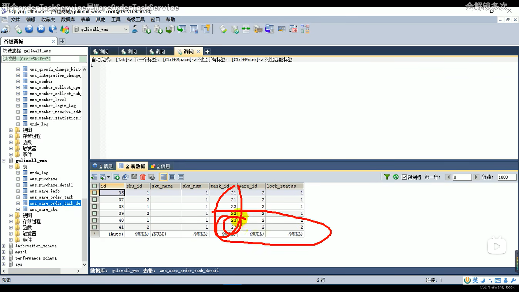The width and height of the screenshot is (519, 292).
Task: Click the format query checkmark icon
Action: pos(223,29)
